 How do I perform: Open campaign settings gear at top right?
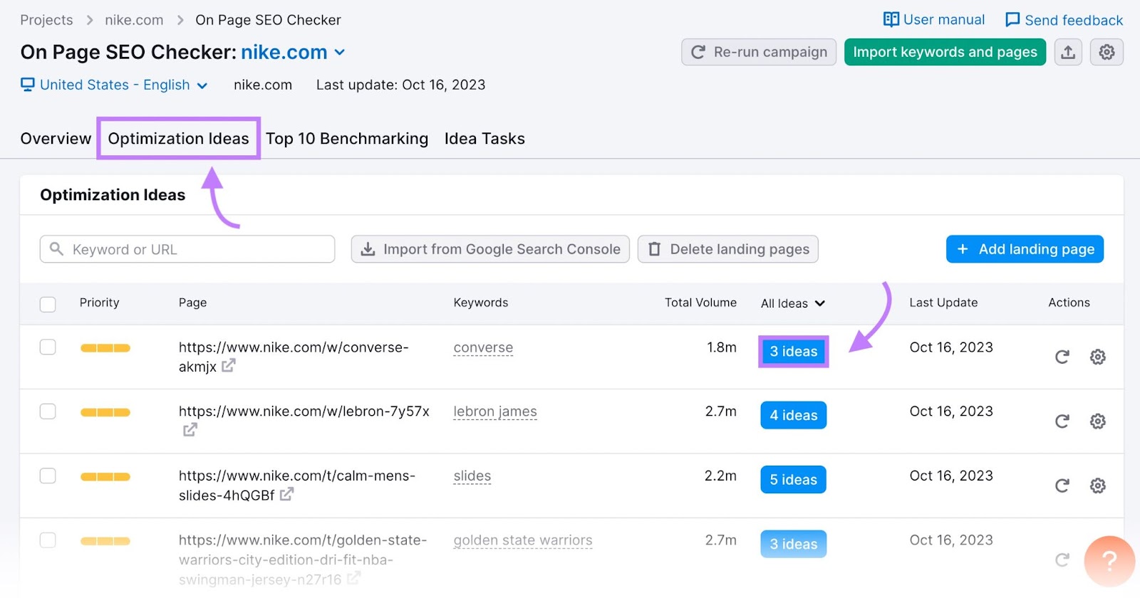pyautogui.click(x=1107, y=52)
